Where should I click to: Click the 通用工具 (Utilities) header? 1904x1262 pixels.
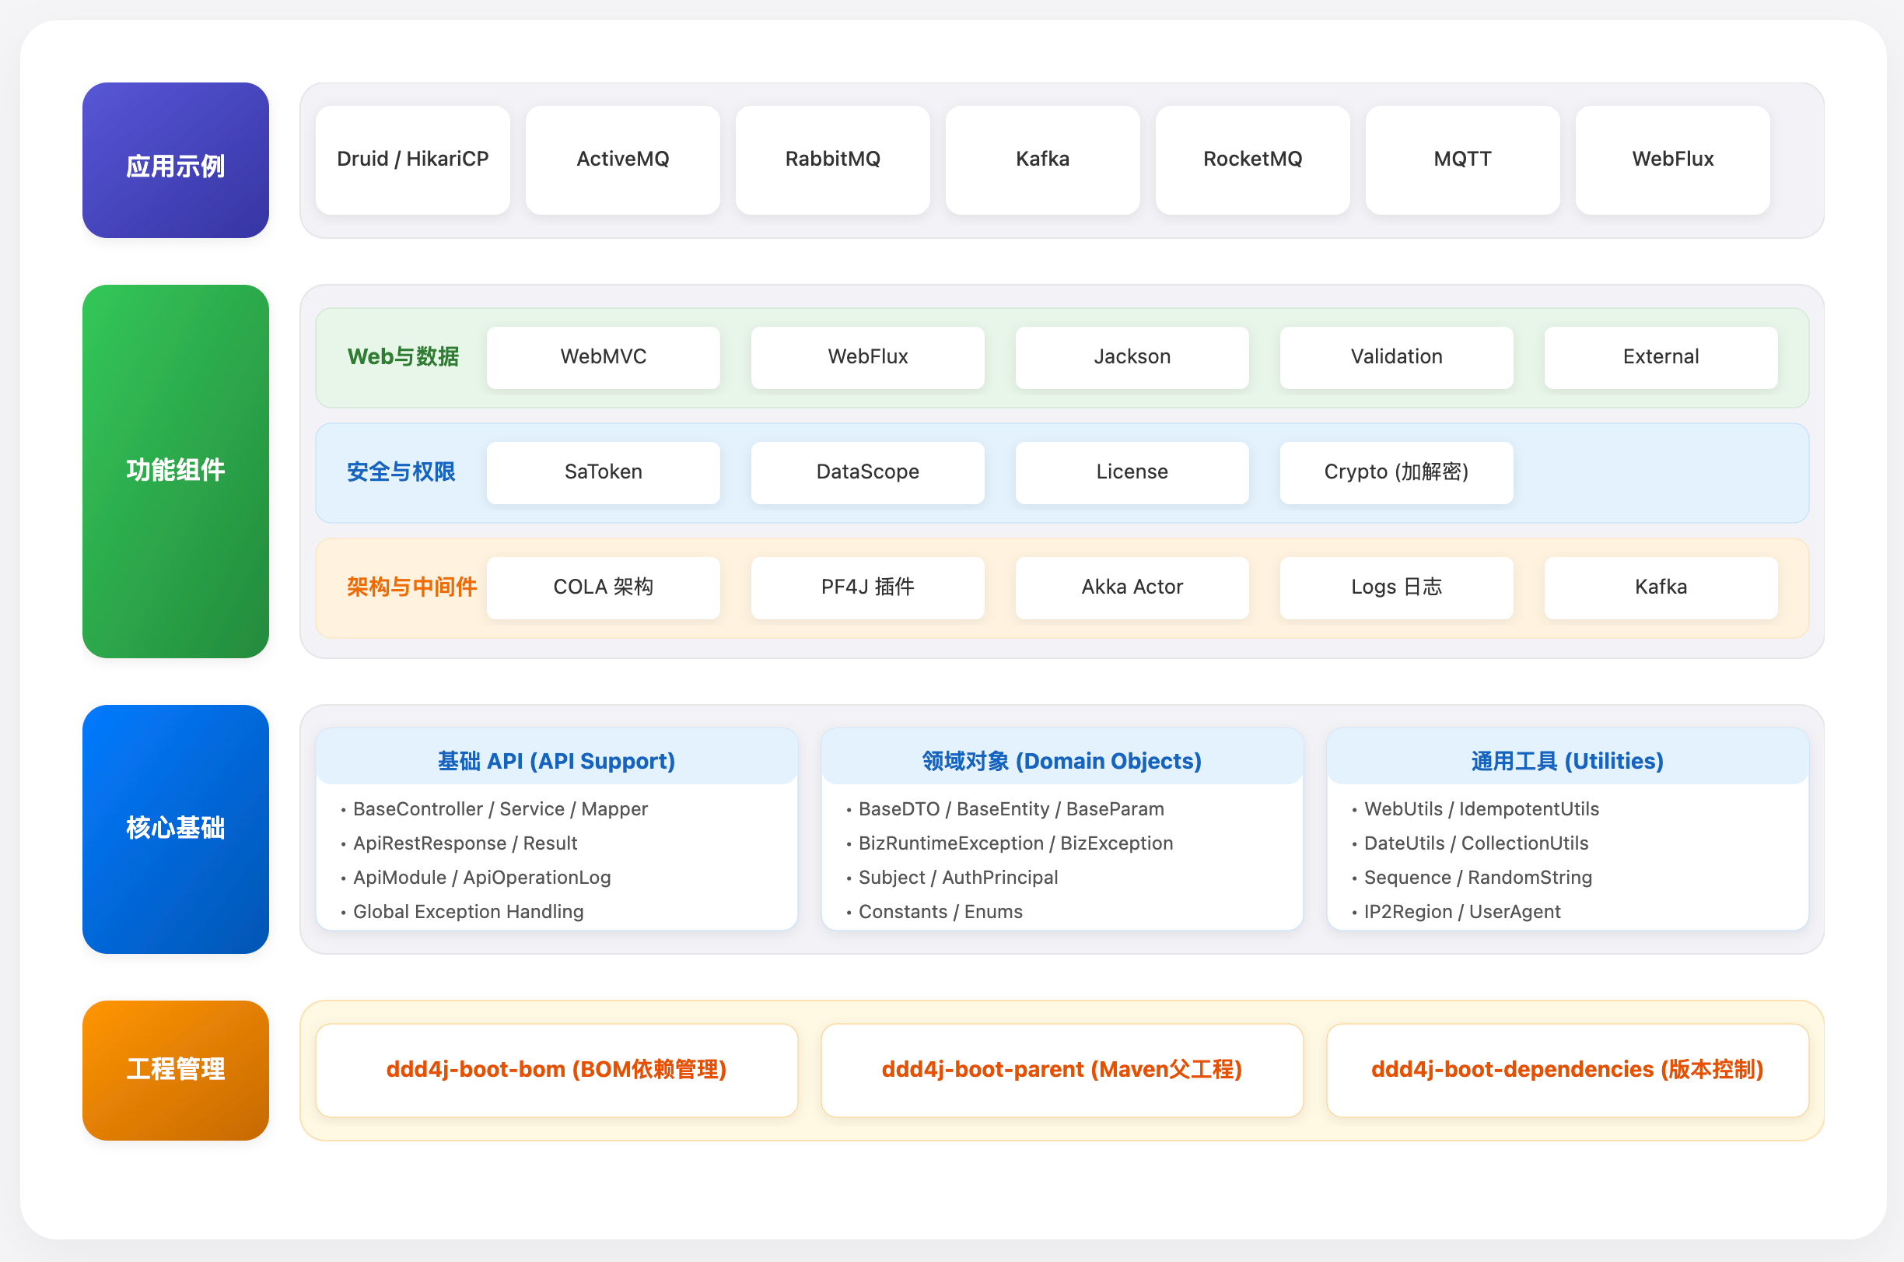click(x=1567, y=761)
